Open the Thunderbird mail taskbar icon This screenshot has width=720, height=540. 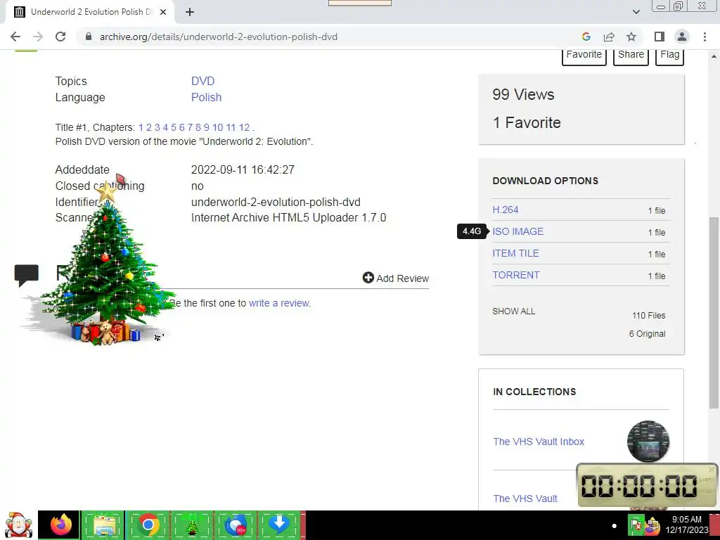(x=236, y=525)
